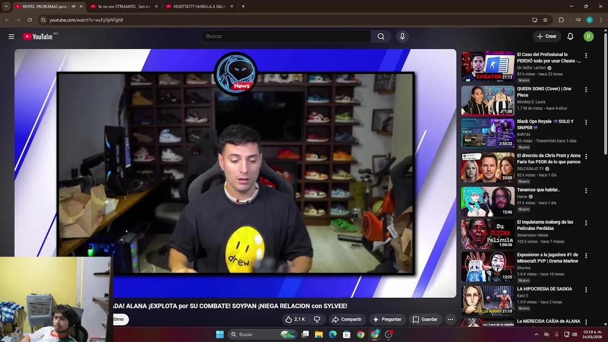Open Expusieron a la jugadora #1 title
The height and width of the screenshot is (342, 608).
548,258
